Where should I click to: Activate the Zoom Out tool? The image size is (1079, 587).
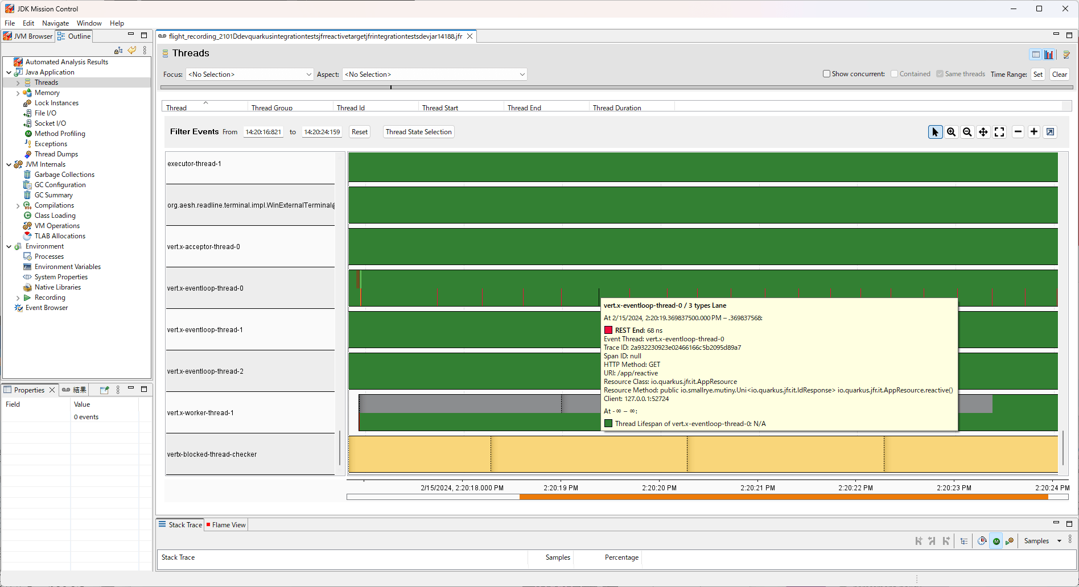tap(967, 131)
